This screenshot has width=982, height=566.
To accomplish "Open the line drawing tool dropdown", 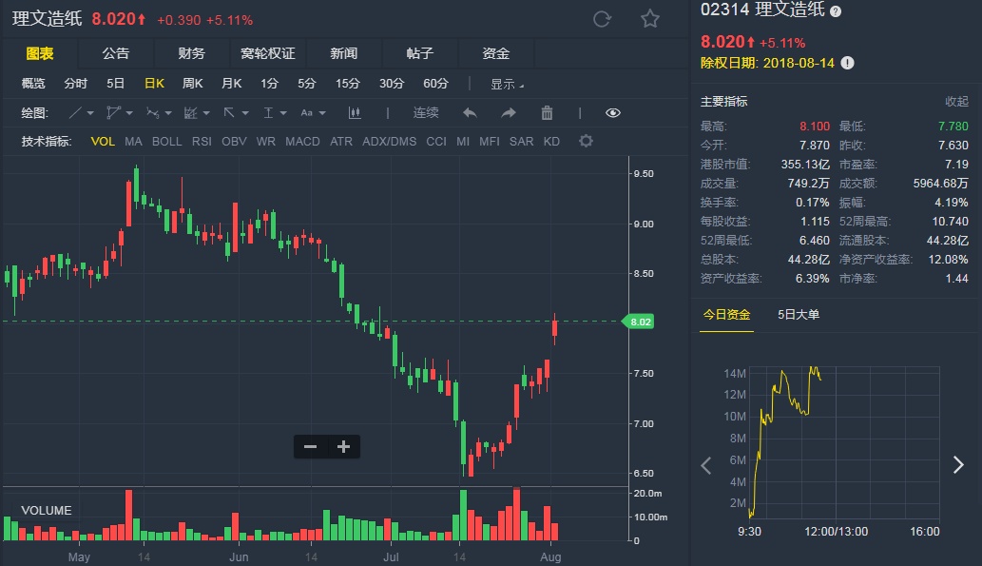I will coord(82,112).
